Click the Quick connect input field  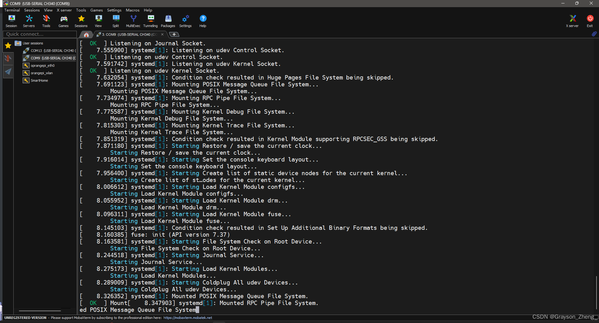tap(40, 34)
